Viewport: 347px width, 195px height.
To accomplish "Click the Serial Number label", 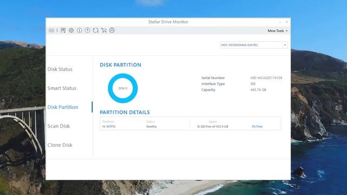I will 213,78.
